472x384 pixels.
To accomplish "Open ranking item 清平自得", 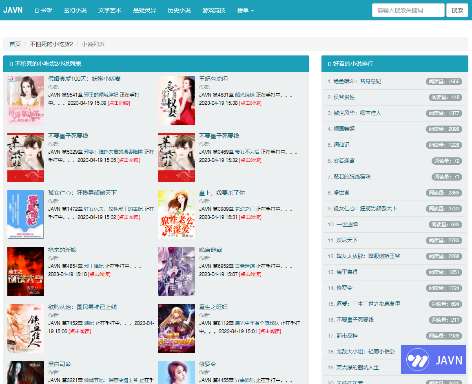I will [x=347, y=272].
